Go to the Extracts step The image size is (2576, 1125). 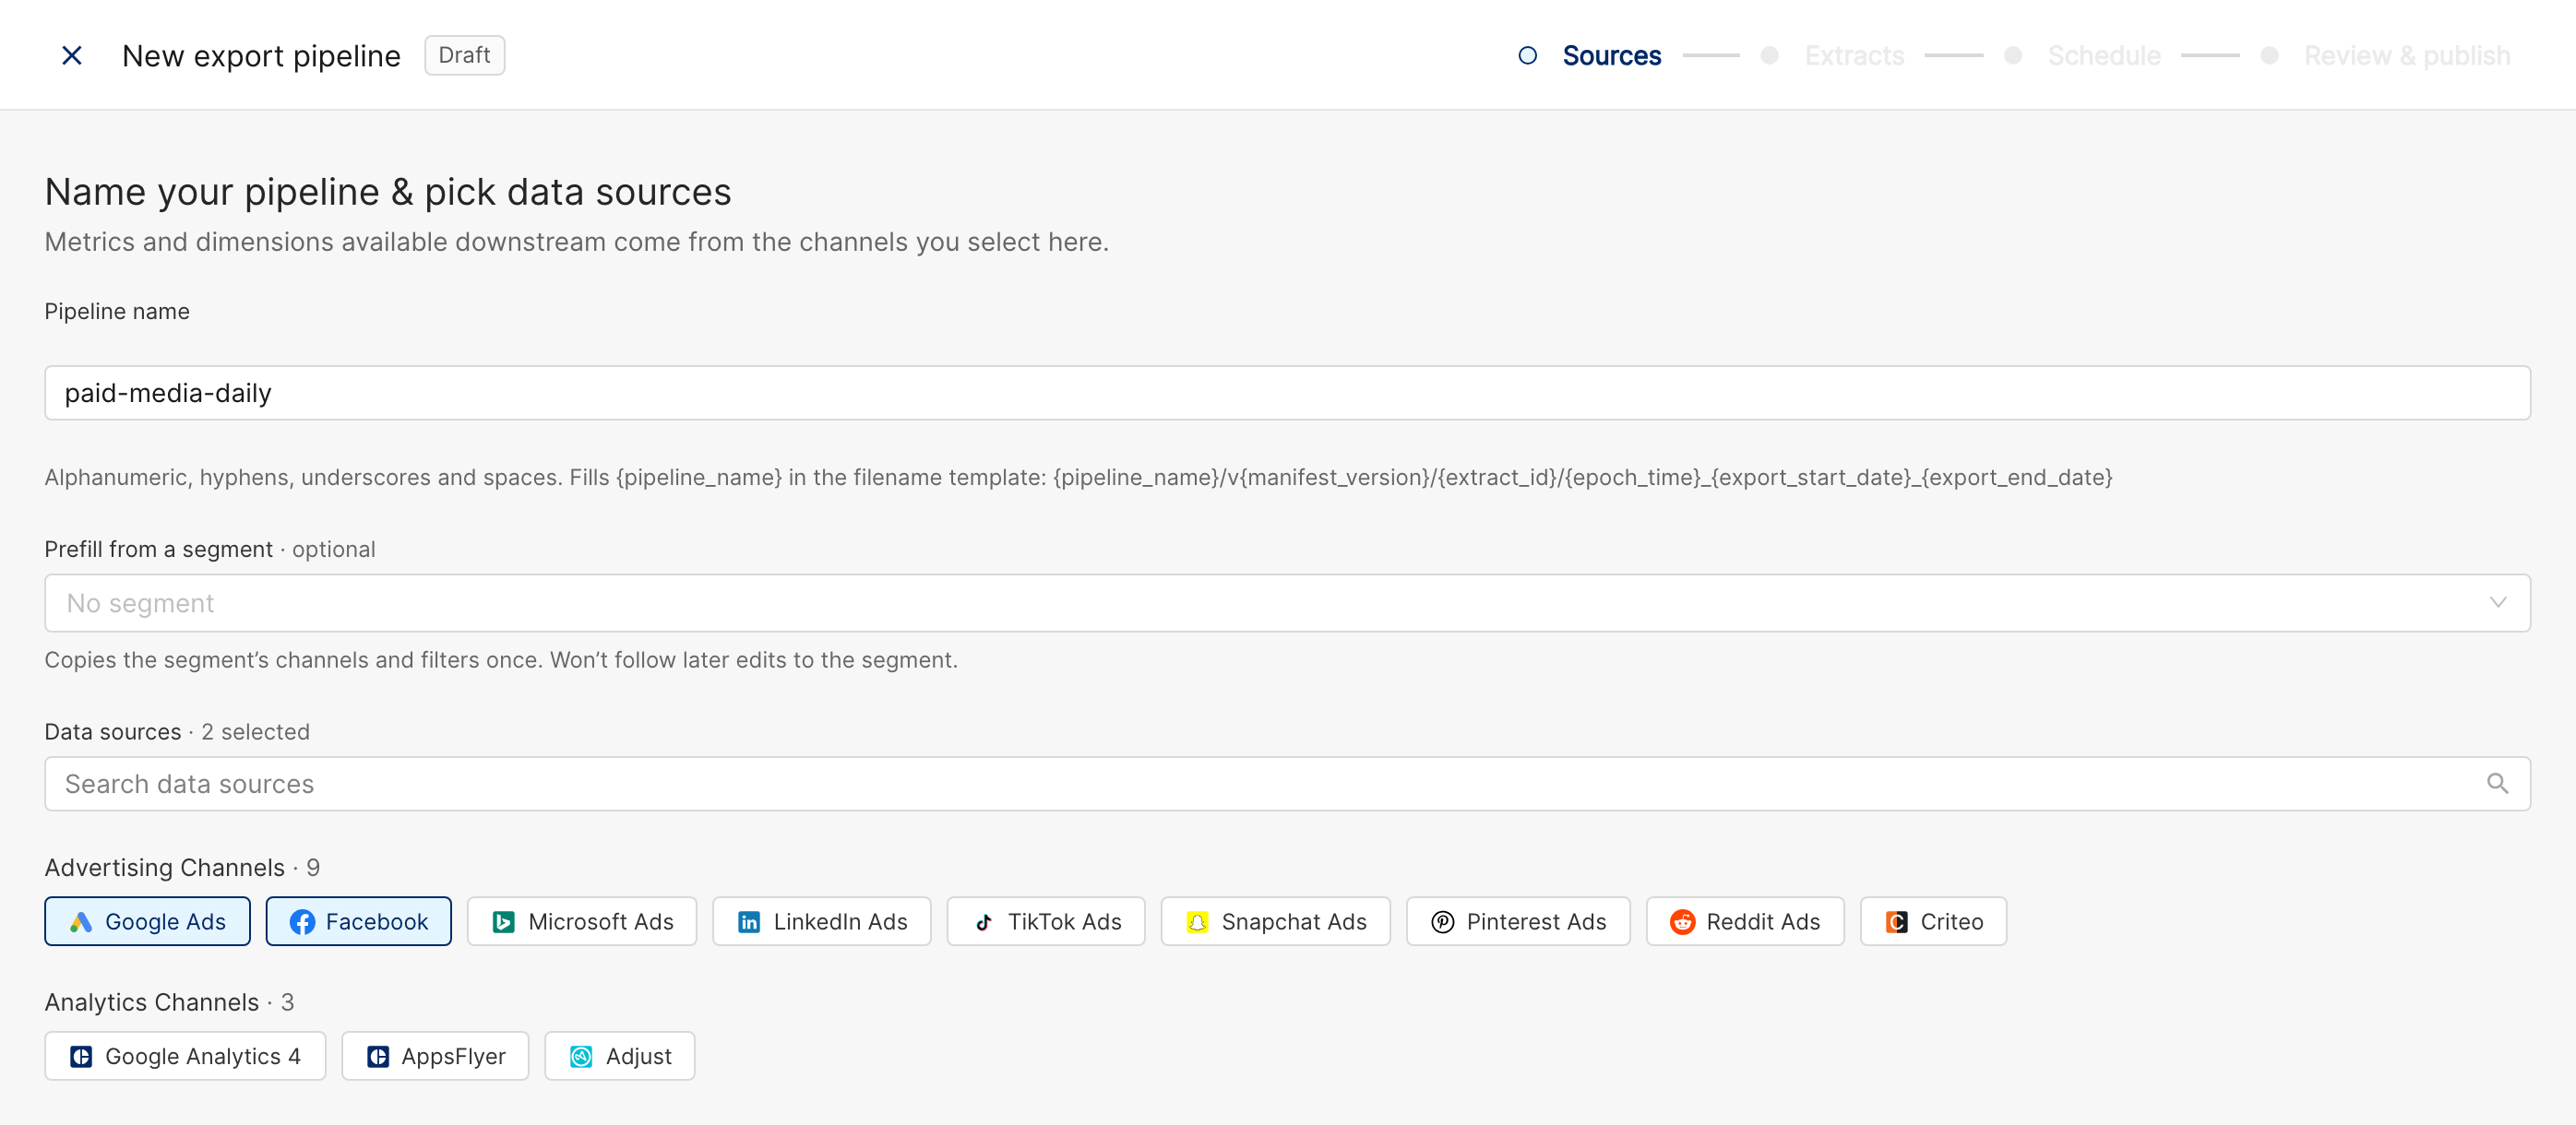point(1854,56)
